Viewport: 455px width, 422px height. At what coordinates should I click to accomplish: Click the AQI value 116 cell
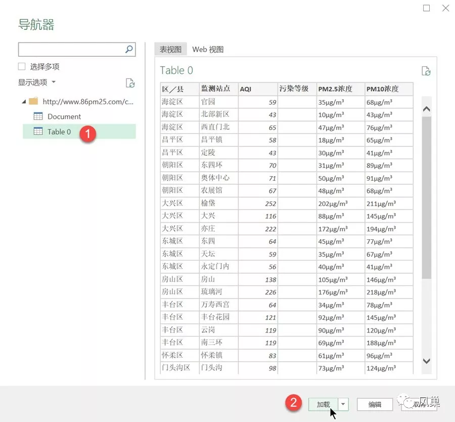point(258,216)
